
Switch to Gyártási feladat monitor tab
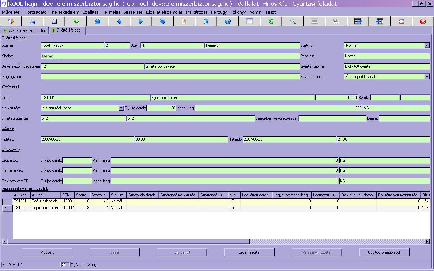[24, 30]
